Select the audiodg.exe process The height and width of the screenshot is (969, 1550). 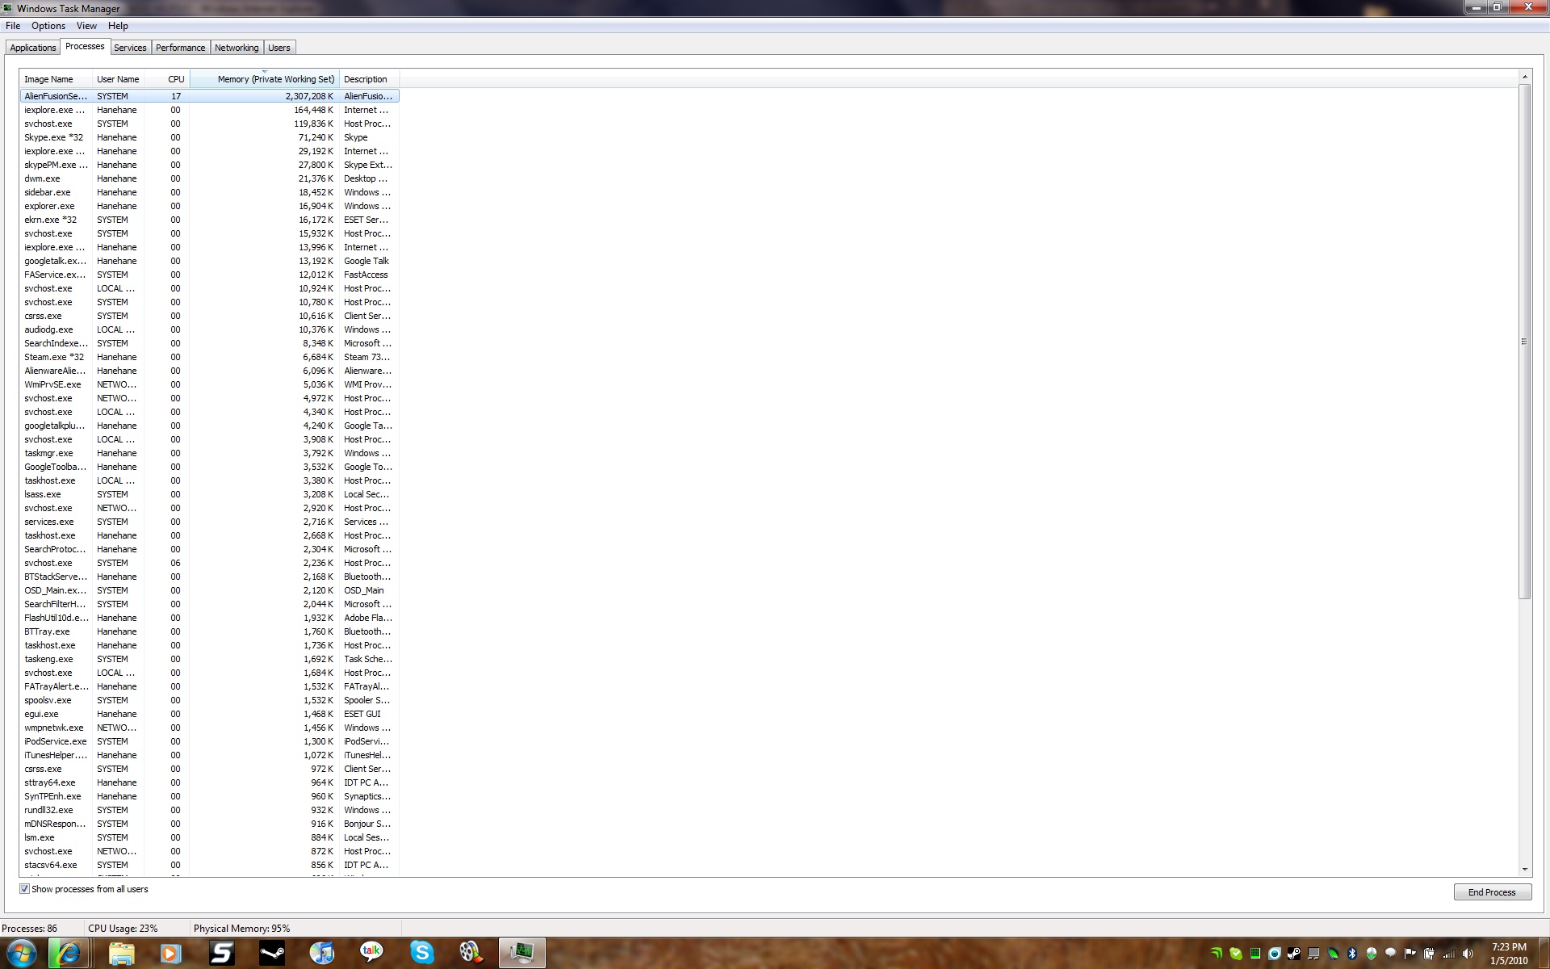209,329
